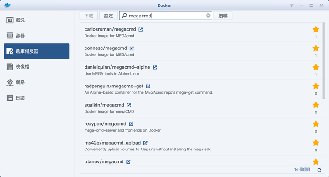Image resolution: width=329 pixels, height=177 pixels.
Task: Click description 'Docker image for megaCMD'
Action: (109, 112)
